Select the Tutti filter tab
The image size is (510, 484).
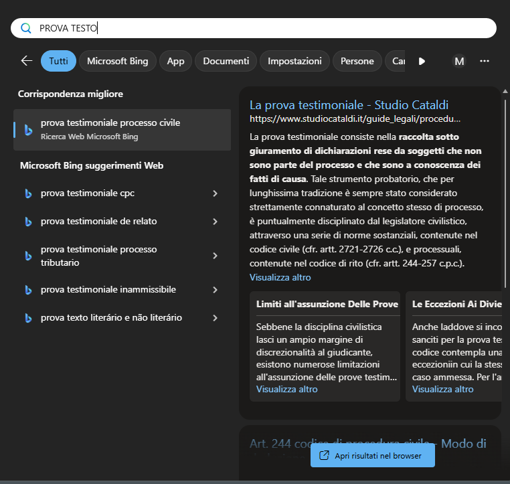[x=58, y=61]
